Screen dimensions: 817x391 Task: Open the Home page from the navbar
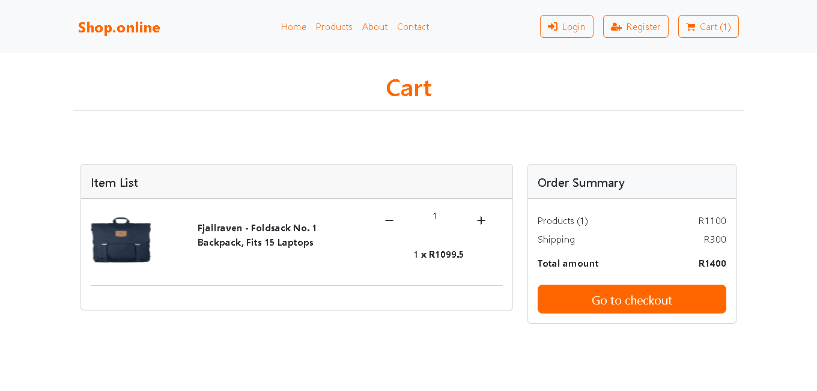pyautogui.click(x=293, y=27)
